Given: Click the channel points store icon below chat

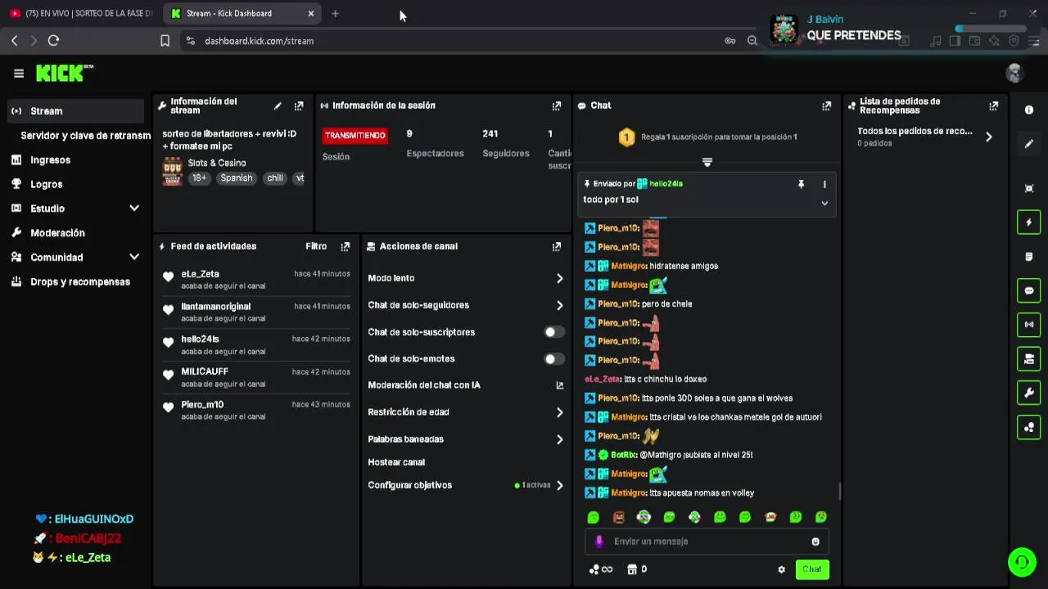Looking at the screenshot, I should point(632,569).
